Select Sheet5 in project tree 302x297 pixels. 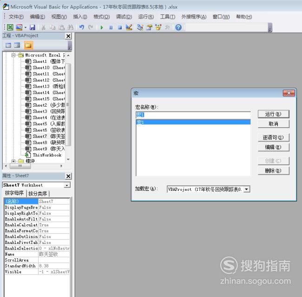pos(45,124)
